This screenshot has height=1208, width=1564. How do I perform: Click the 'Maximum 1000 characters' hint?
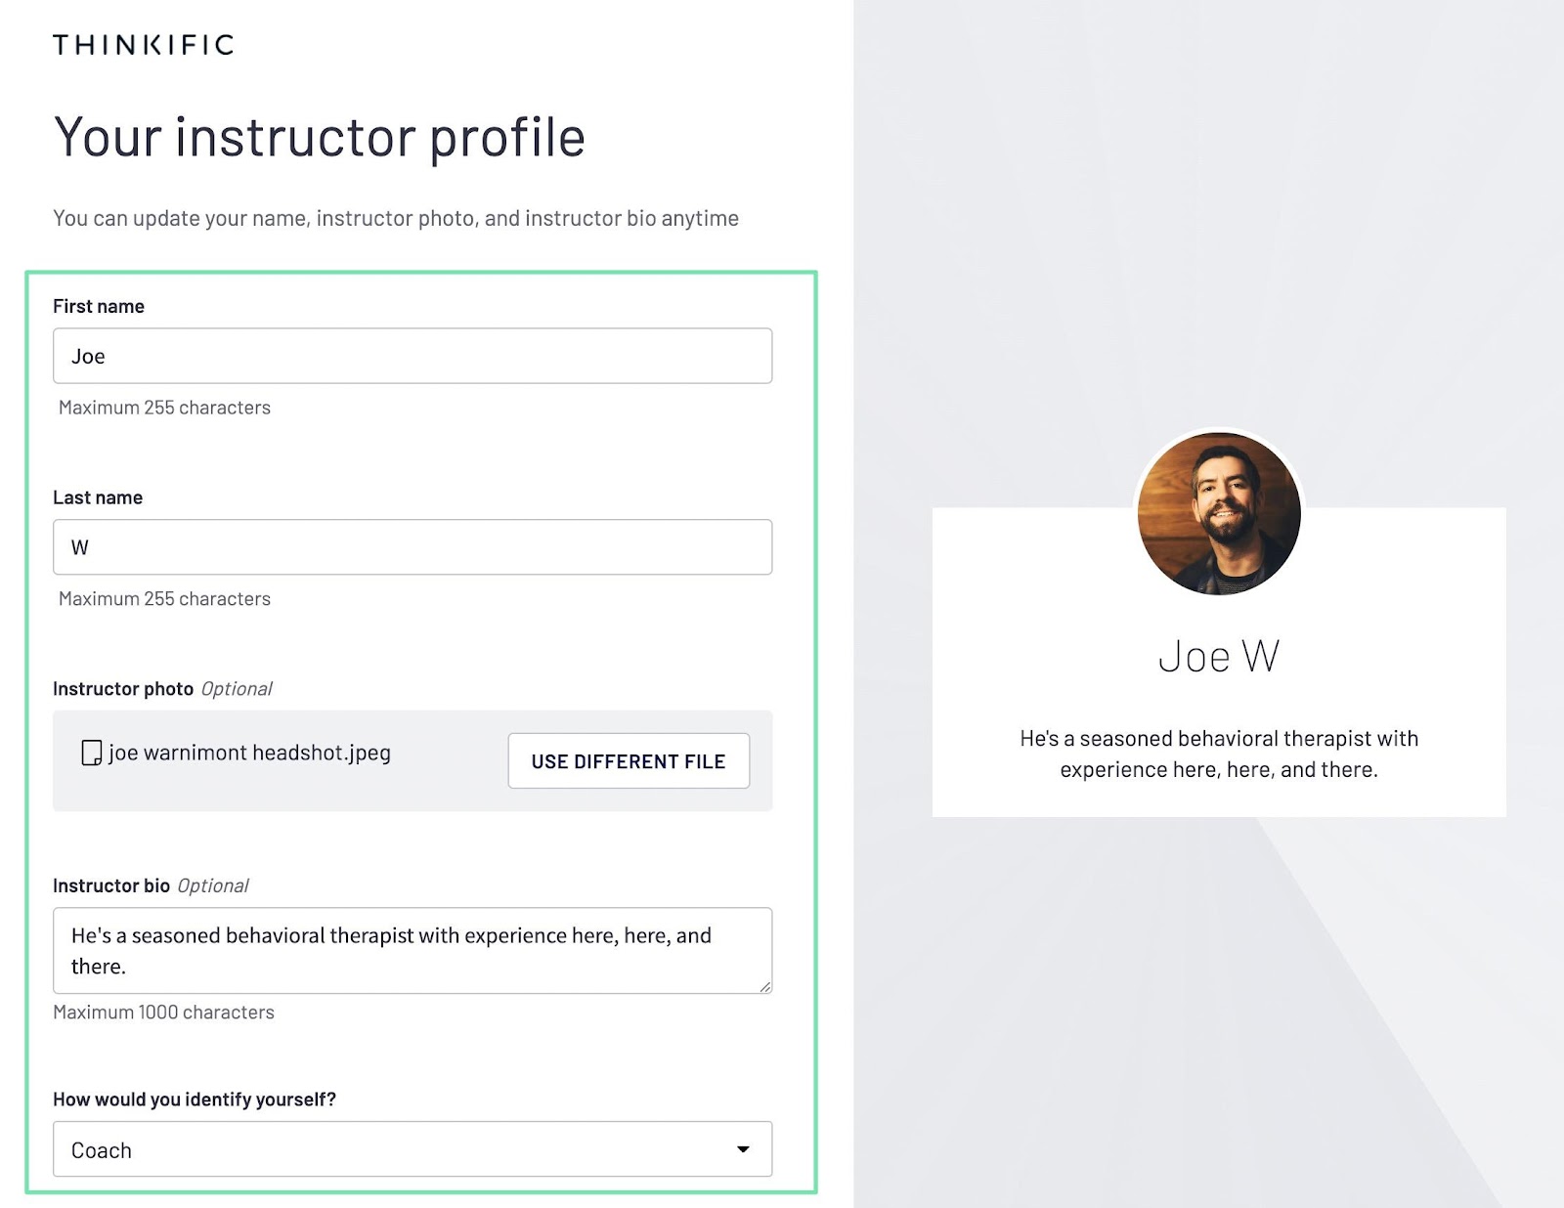(x=164, y=1013)
